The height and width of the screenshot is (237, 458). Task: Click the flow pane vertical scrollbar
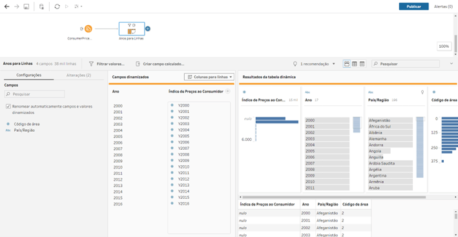coord(455,44)
